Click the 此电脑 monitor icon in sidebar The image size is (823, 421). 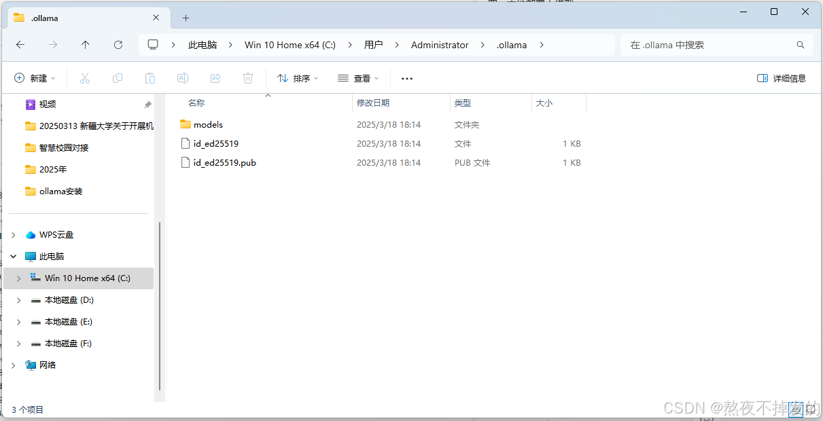(x=30, y=257)
